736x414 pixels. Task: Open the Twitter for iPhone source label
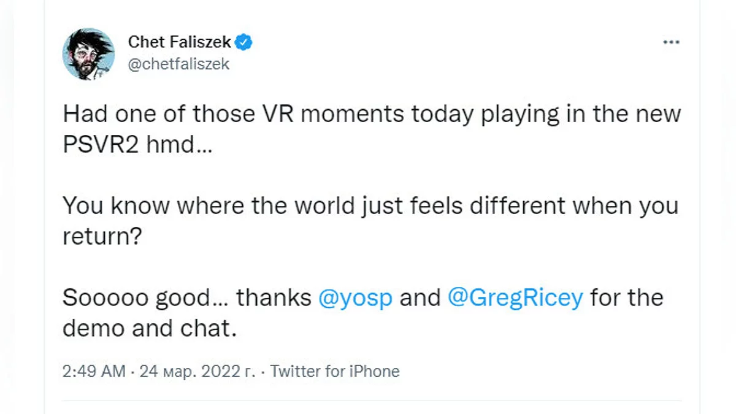point(335,372)
